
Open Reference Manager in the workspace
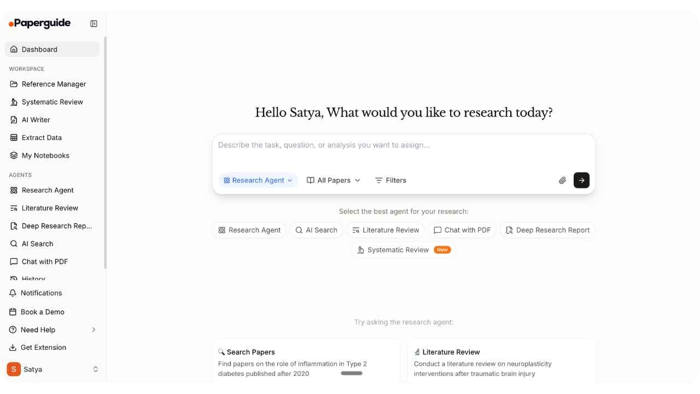(52, 84)
